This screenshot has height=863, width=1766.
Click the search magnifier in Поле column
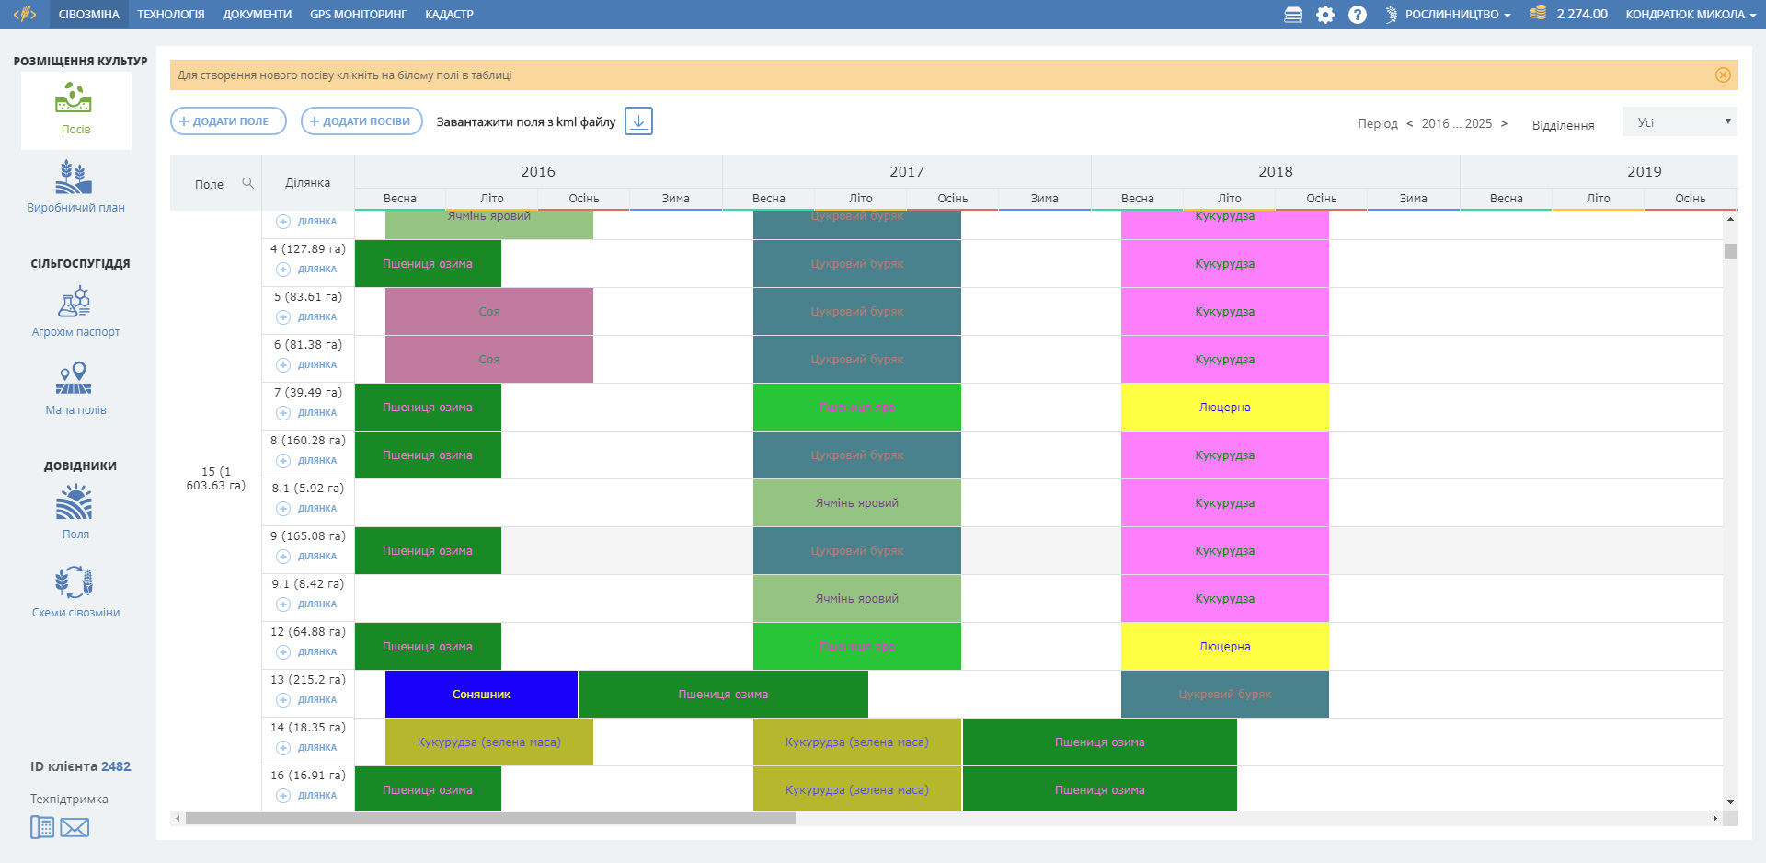(x=247, y=183)
